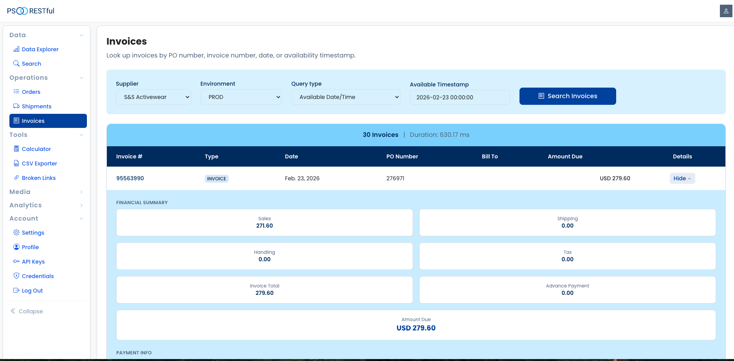Screen dimensions: 734x361
Task: Open the Supplier dropdown
Action: coord(153,97)
